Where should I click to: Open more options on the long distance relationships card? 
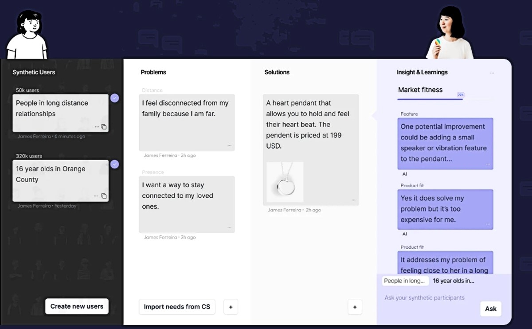click(x=97, y=127)
